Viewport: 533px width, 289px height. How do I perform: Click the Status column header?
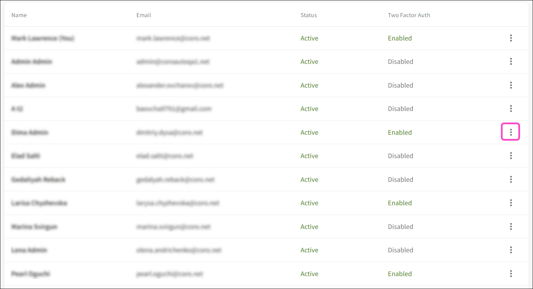tap(309, 15)
